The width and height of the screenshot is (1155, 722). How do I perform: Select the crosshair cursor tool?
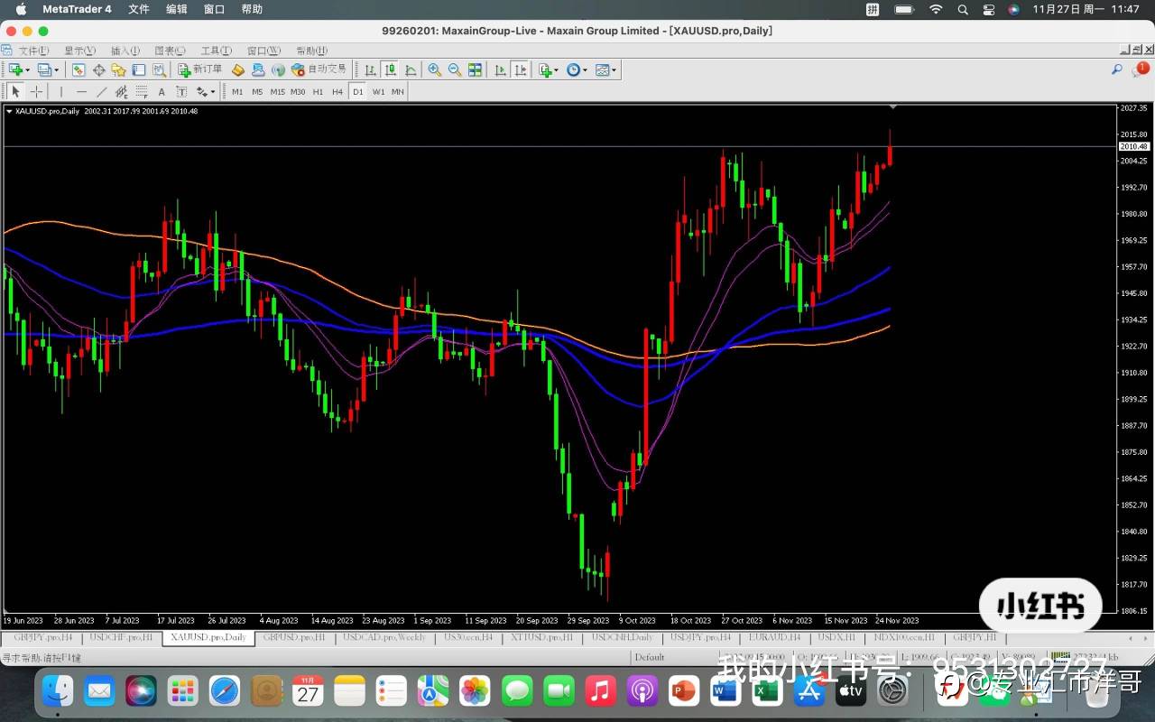36,91
